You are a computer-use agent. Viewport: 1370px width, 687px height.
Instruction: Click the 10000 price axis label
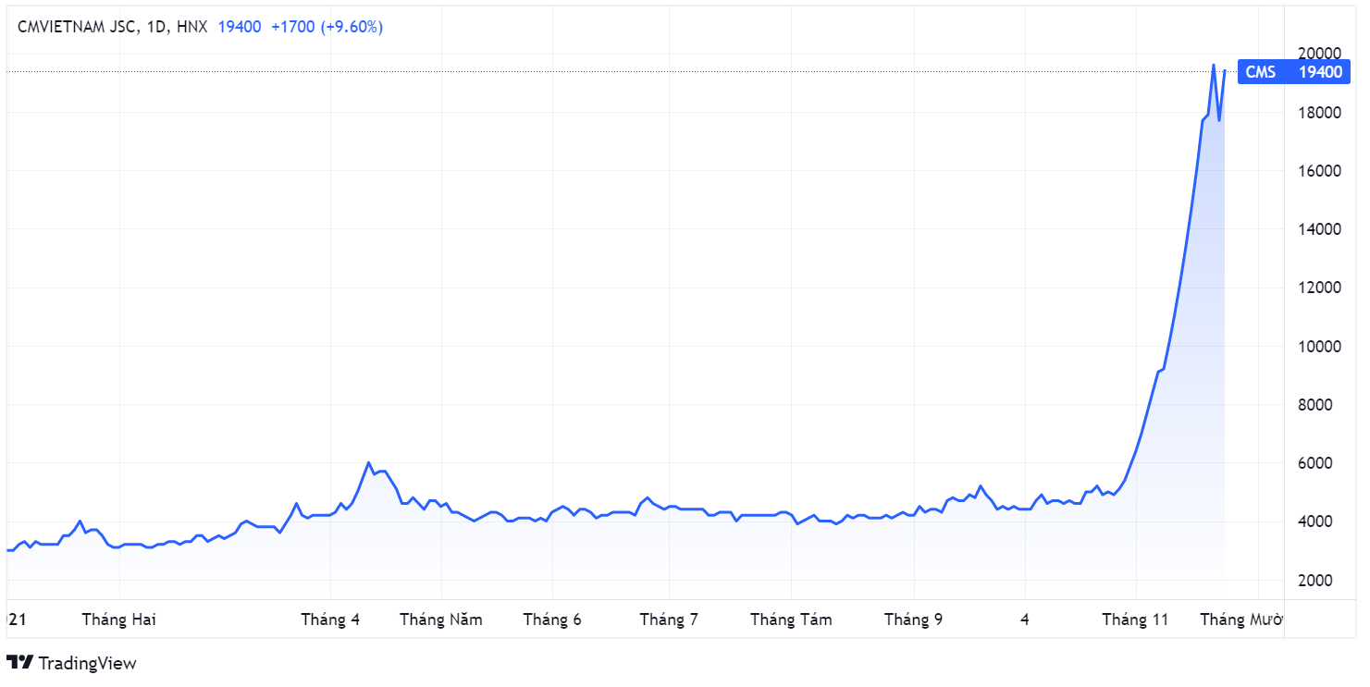coord(1320,347)
